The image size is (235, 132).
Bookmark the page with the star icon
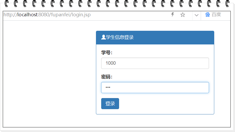182,15
